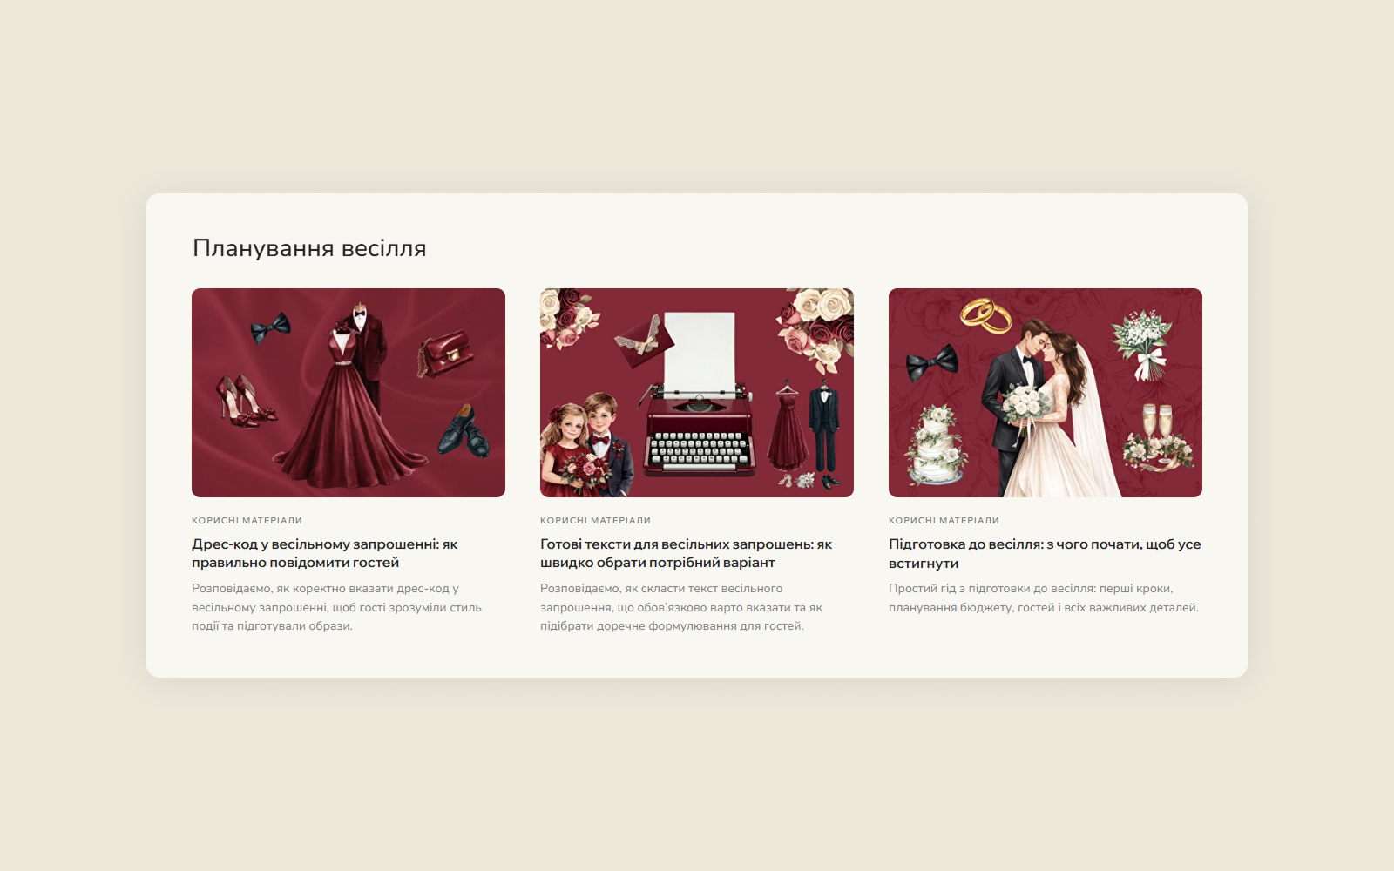Open article 'Підготовка до весілля: з чого почати'
Viewport: 1394px width, 871px height.
pyautogui.click(x=1045, y=553)
